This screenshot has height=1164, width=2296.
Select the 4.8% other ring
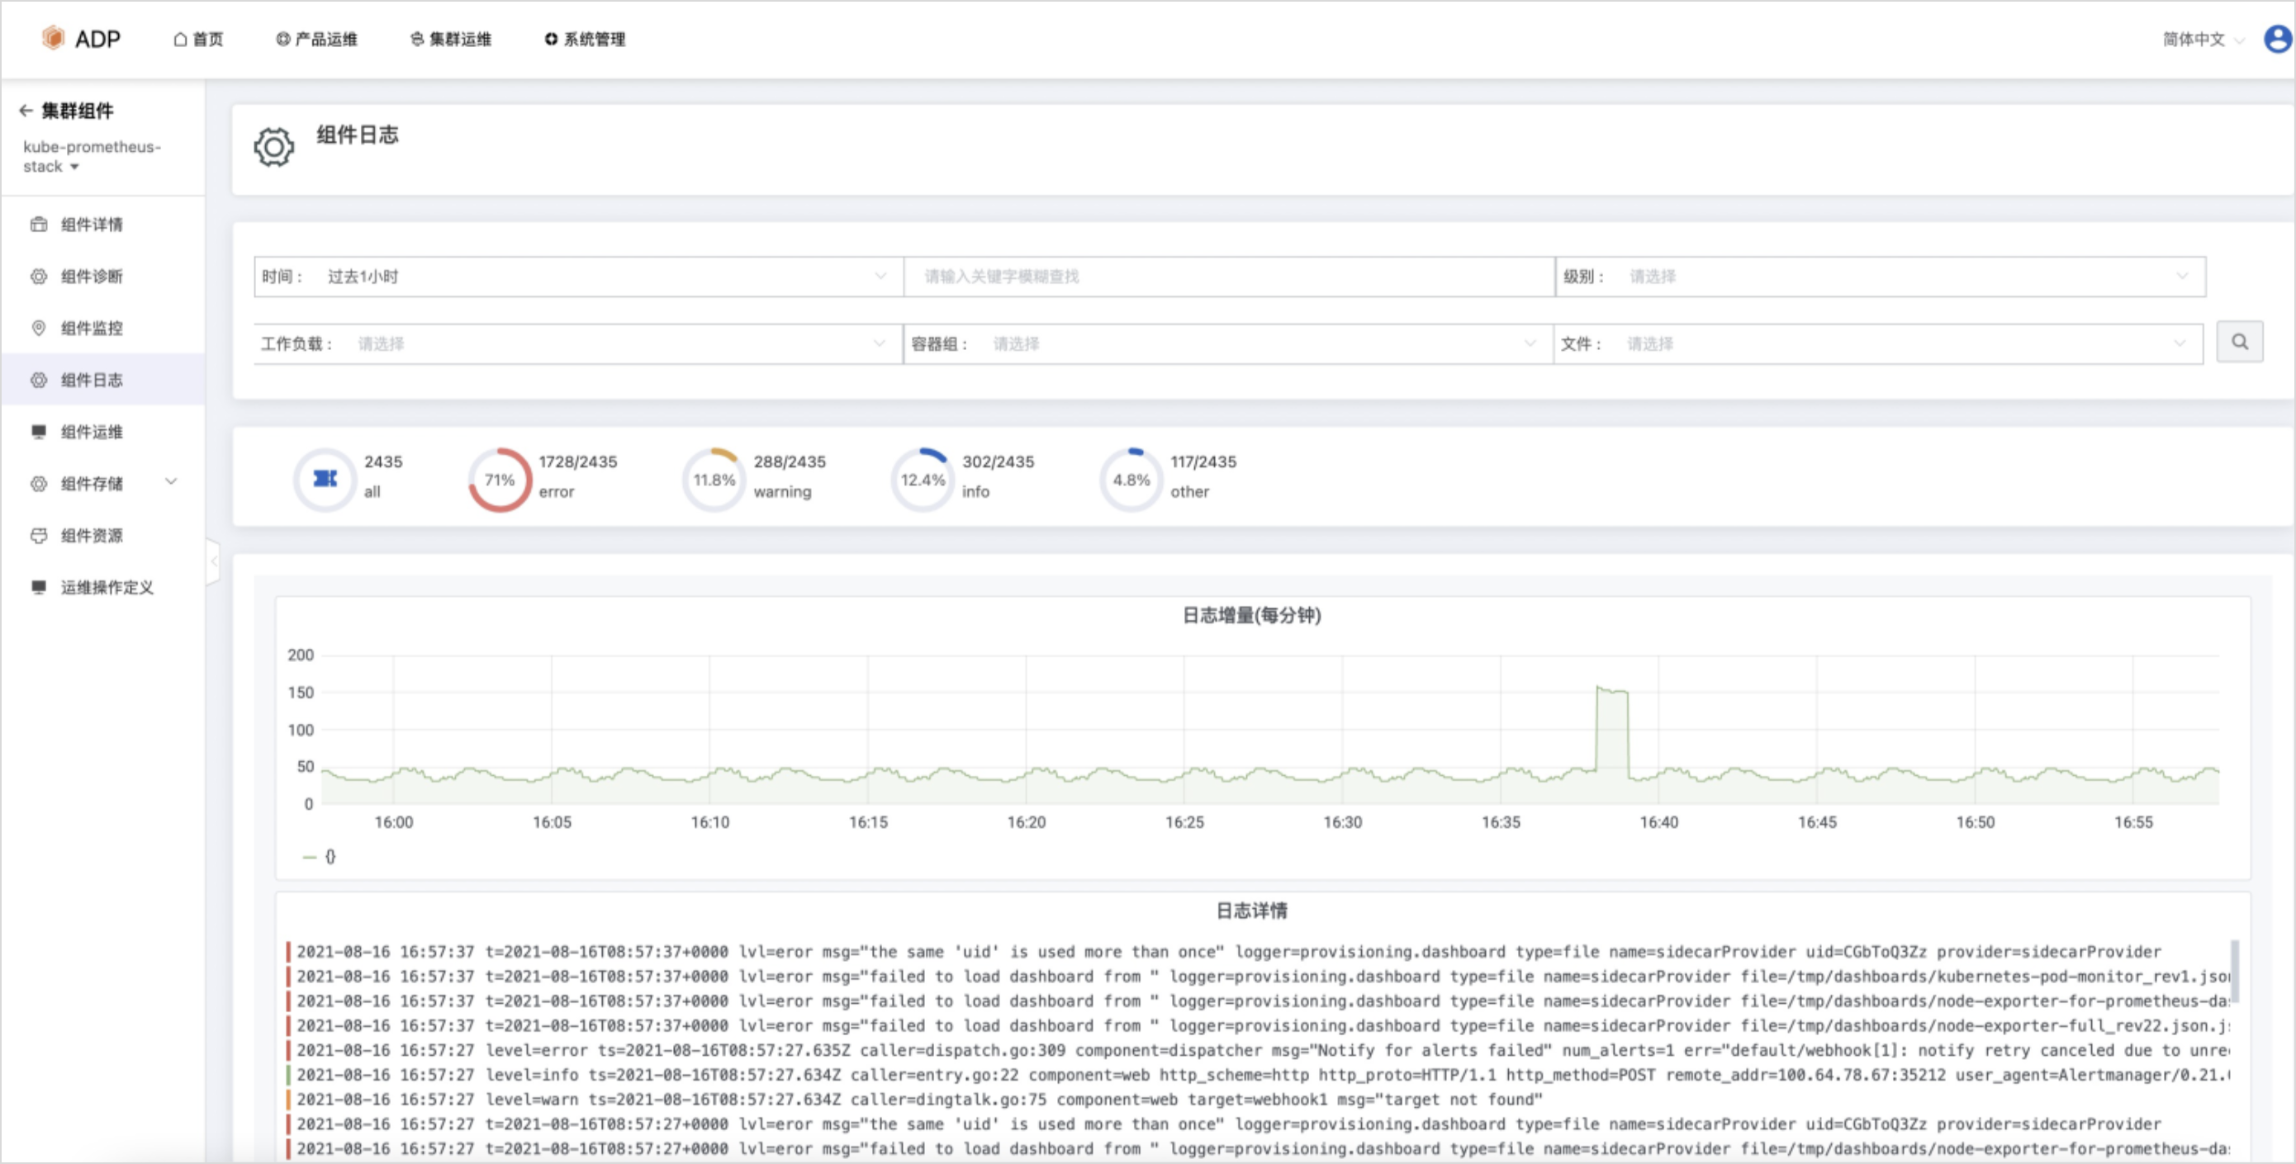[x=1131, y=479]
